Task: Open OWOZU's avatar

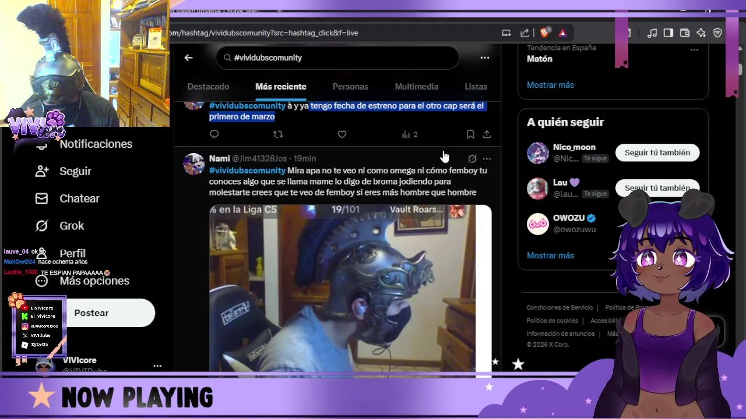Action: pyautogui.click(x=537, y=224)
